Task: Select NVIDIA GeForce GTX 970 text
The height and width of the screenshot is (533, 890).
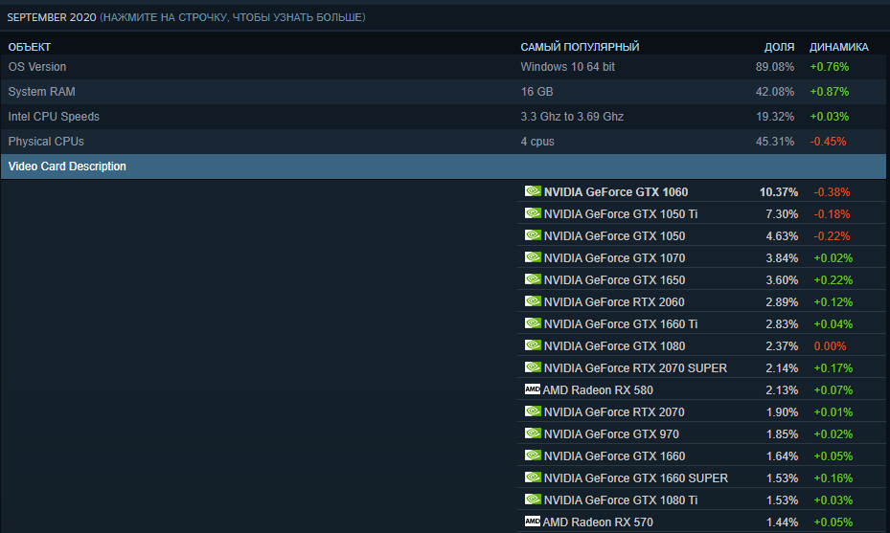Action: pos(611,434)
